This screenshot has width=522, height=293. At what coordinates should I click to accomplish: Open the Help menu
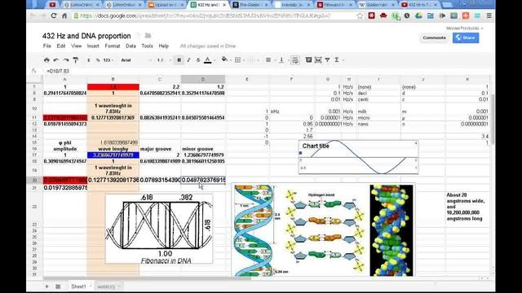(x=163, y=46)
